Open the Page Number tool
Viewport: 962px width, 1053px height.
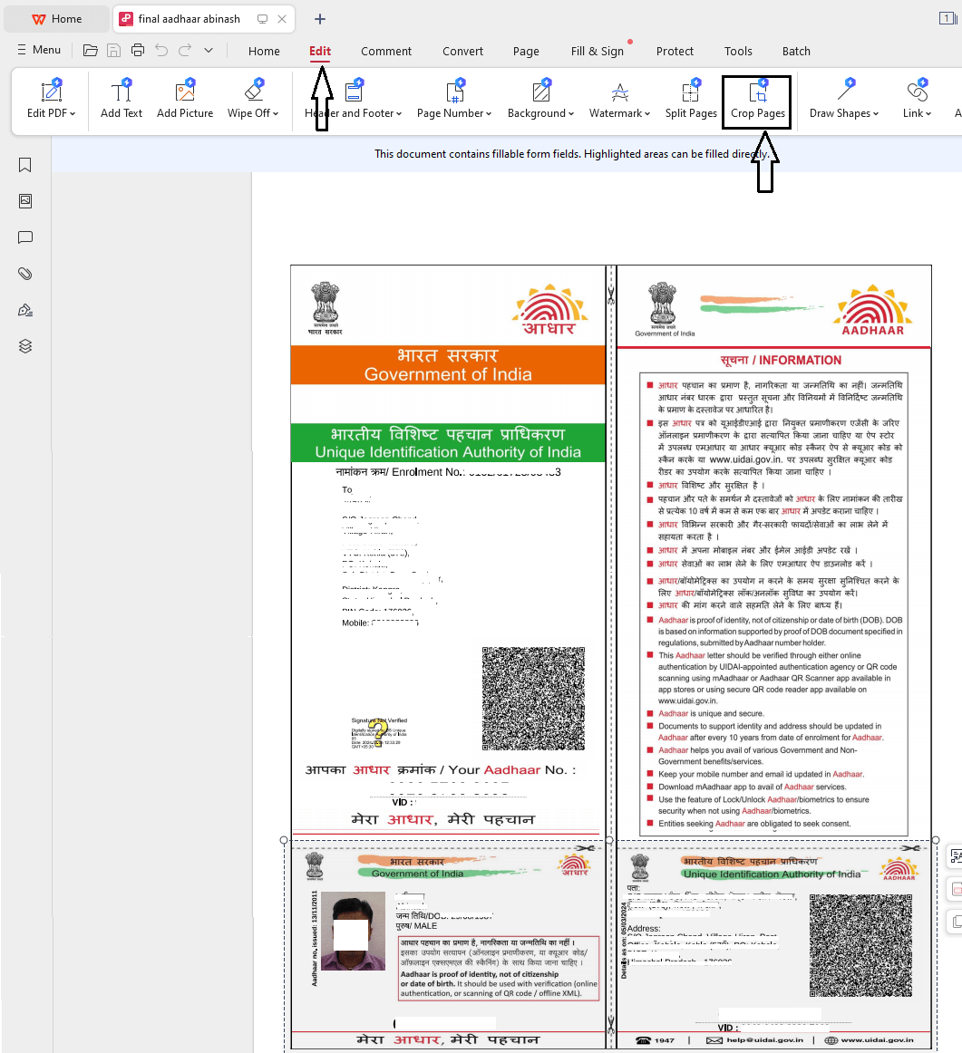pos(454,100)
